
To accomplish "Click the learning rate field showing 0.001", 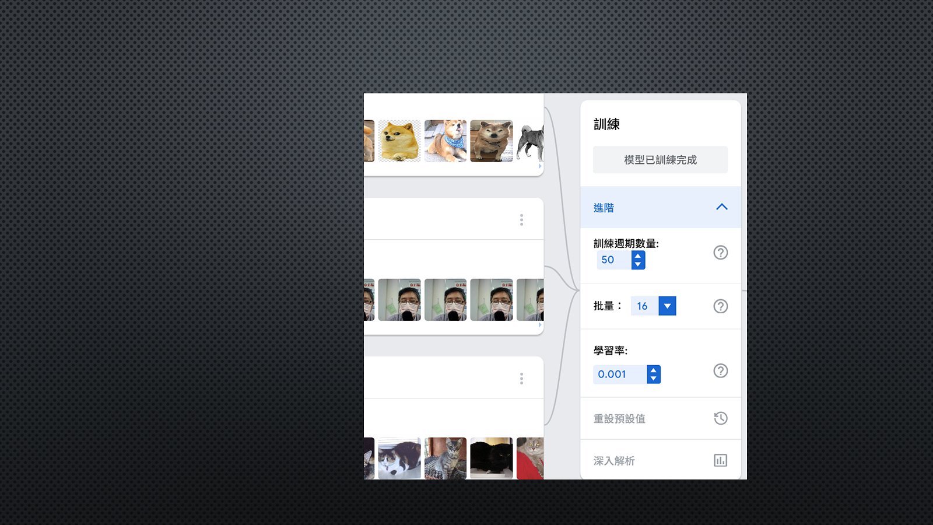I will pos(618,374).
